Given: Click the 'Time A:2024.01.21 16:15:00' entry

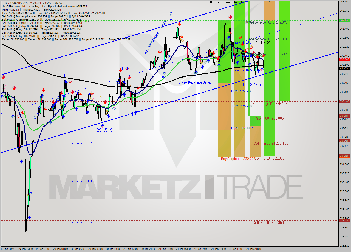Looking at the screenshot, I should (18, 13).
